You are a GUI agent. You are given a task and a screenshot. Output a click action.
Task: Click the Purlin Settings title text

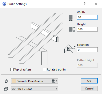tap(17, 4)
